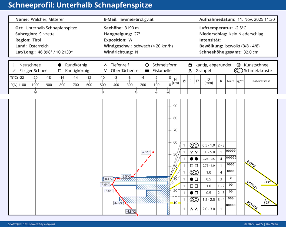
Task: Click the Eislamelle black bar legend icon
Action: (x=147, y=71)
